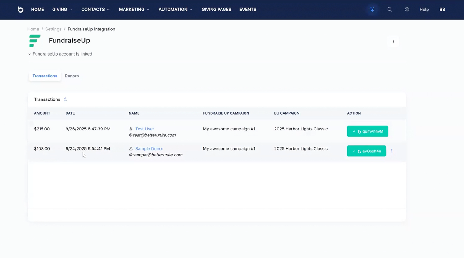
Task: Click the BetterUnite logo icon
Action: click(20, 10)
